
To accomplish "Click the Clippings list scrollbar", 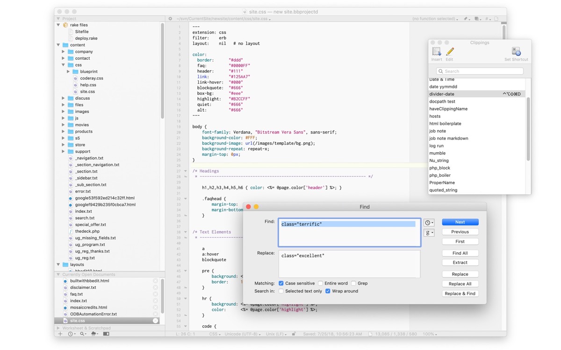I will point(528,128).
